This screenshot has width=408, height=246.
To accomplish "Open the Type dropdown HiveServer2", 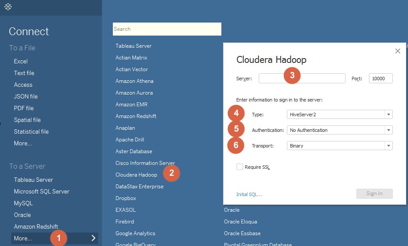I will [x=339, y=115].
